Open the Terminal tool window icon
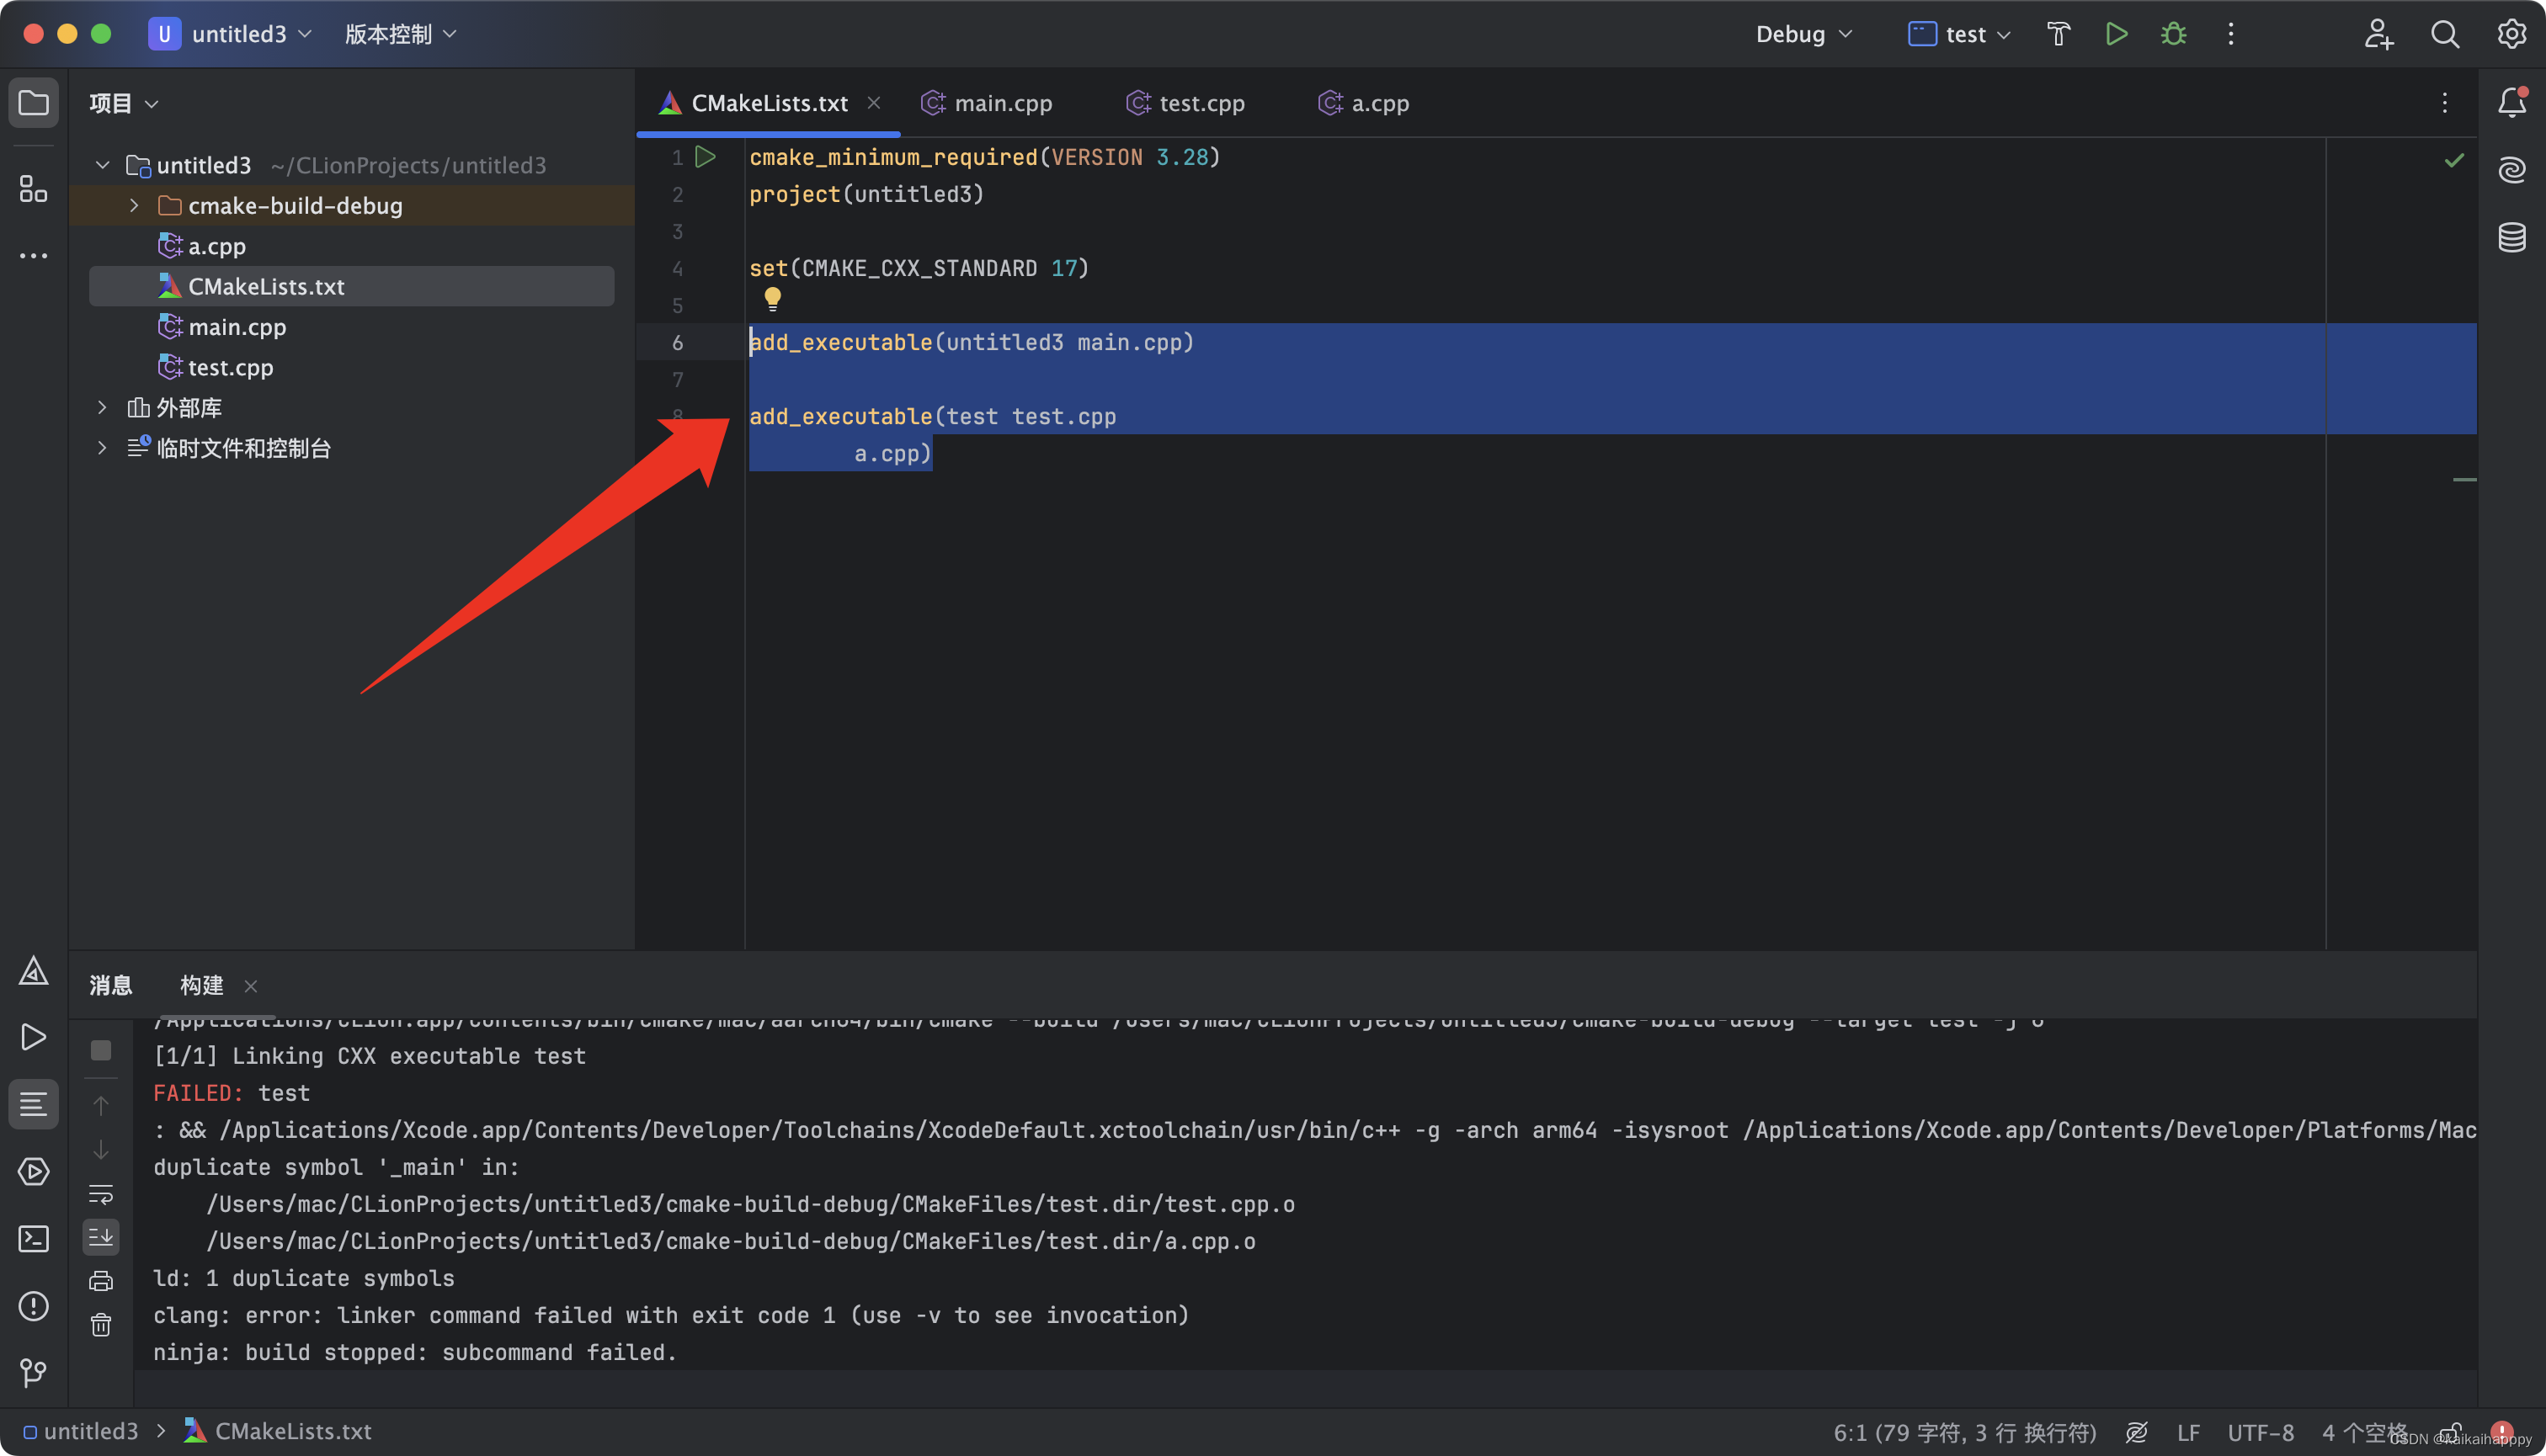Screen dimensions: 2546x1456 pyautogui.click(x=33, y=1239)
